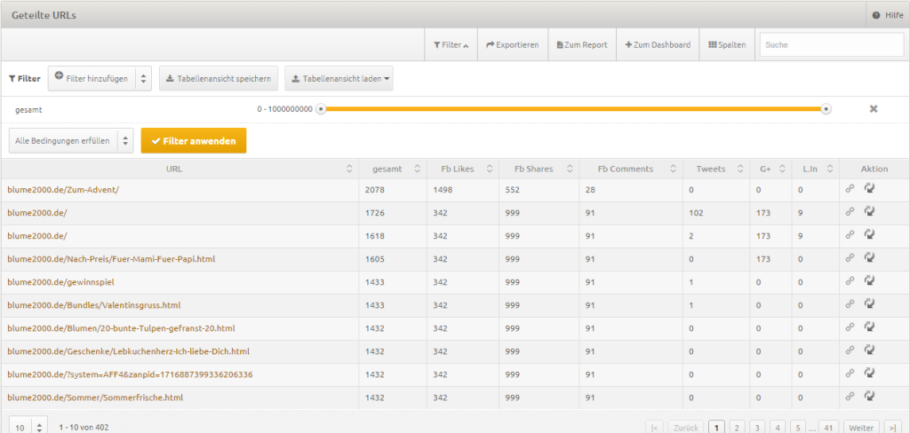Open link icon for system=AFF4 row
This screenshot has height=433, width=910.
[x=850, y=374]
